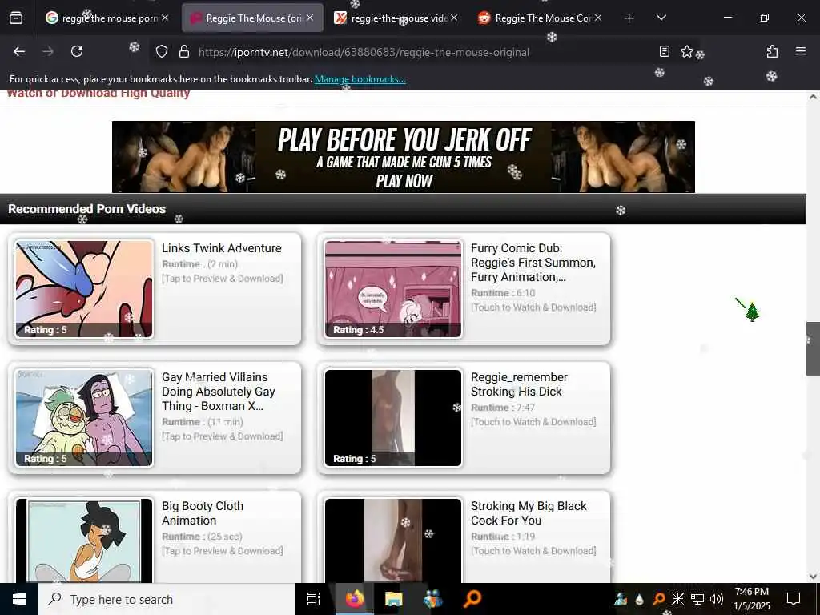Show site security info via padlock
820x615 pixels.
tap(183, 52)
